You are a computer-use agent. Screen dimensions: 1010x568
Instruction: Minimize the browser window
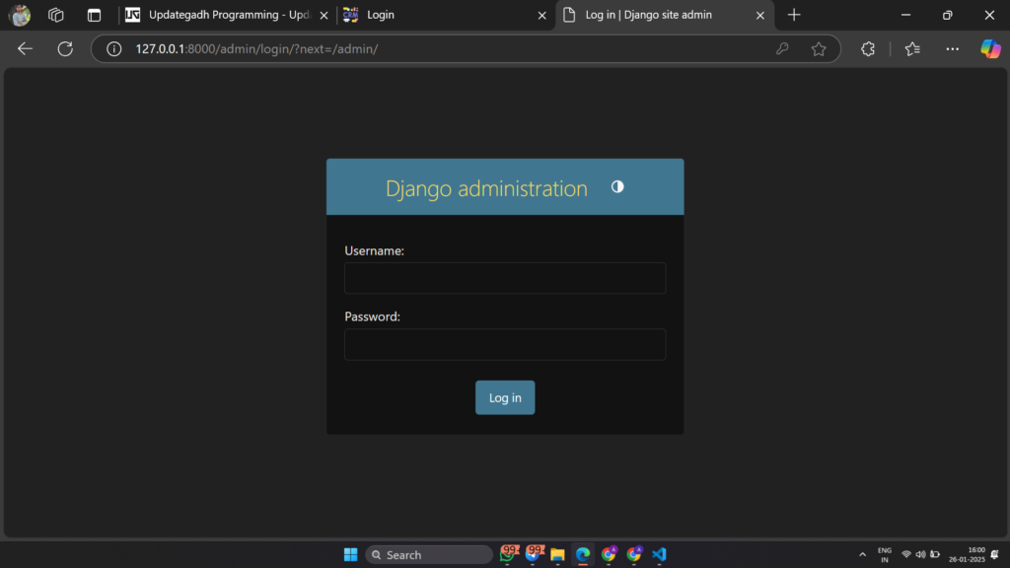pos(905,15)
